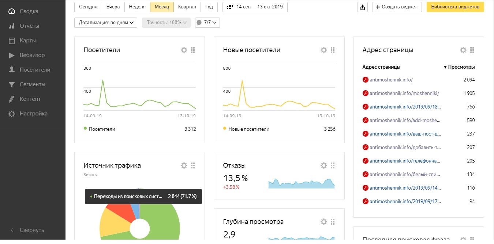Go to Вебвизор in the sidebar
This screenshot has height=244, width=494.
pos(32,55)
